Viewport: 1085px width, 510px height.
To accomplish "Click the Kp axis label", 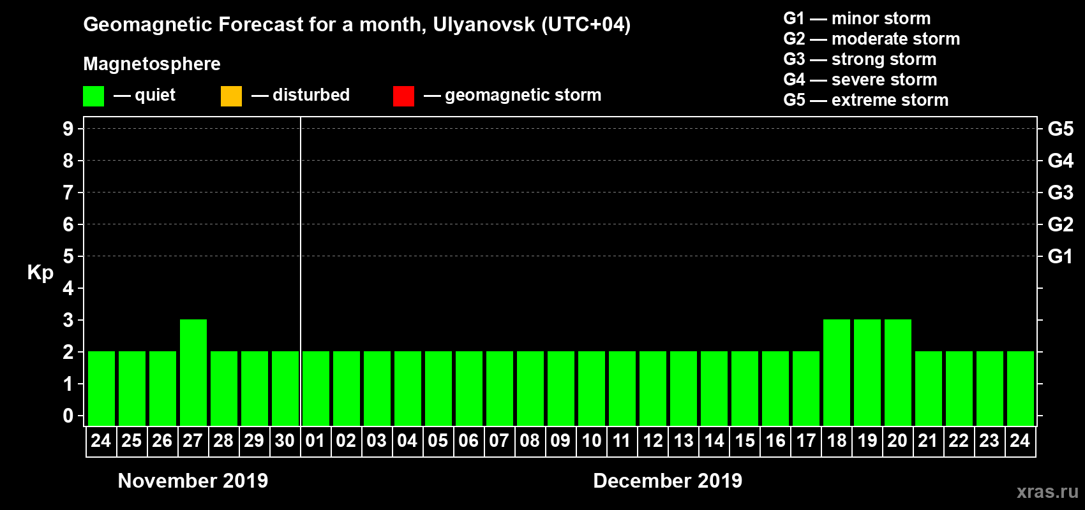I will coord(40,273).
